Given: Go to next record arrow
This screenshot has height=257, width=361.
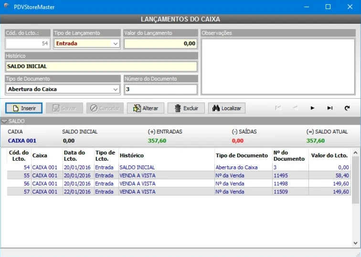Looking at the screenshot, I should pos(313,108).
